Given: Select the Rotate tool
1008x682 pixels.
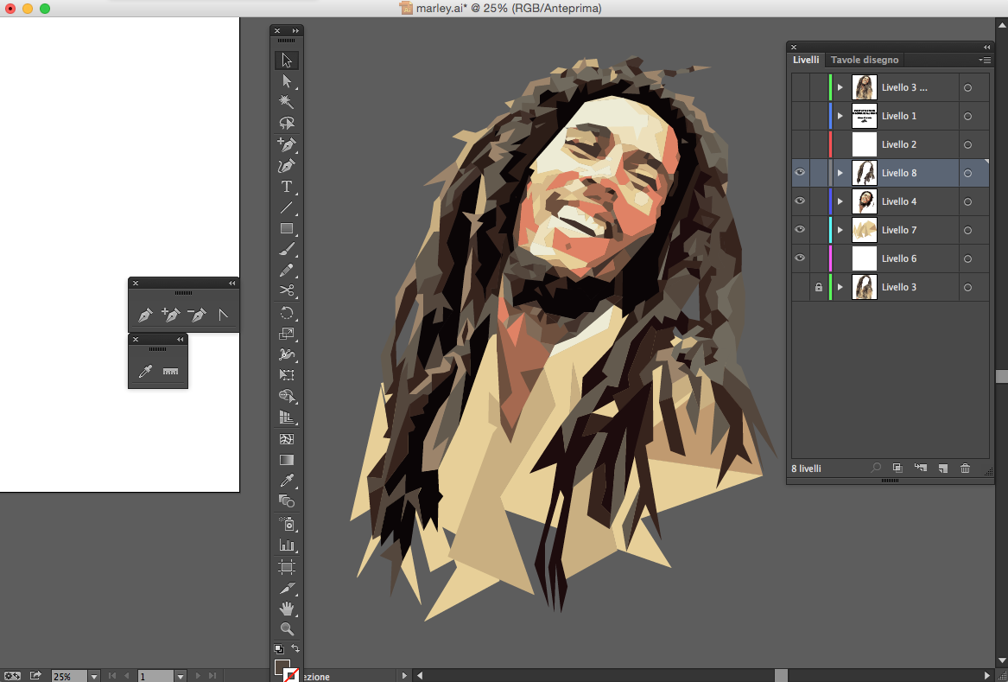Looking at the screenshot, I should (287, 313).
